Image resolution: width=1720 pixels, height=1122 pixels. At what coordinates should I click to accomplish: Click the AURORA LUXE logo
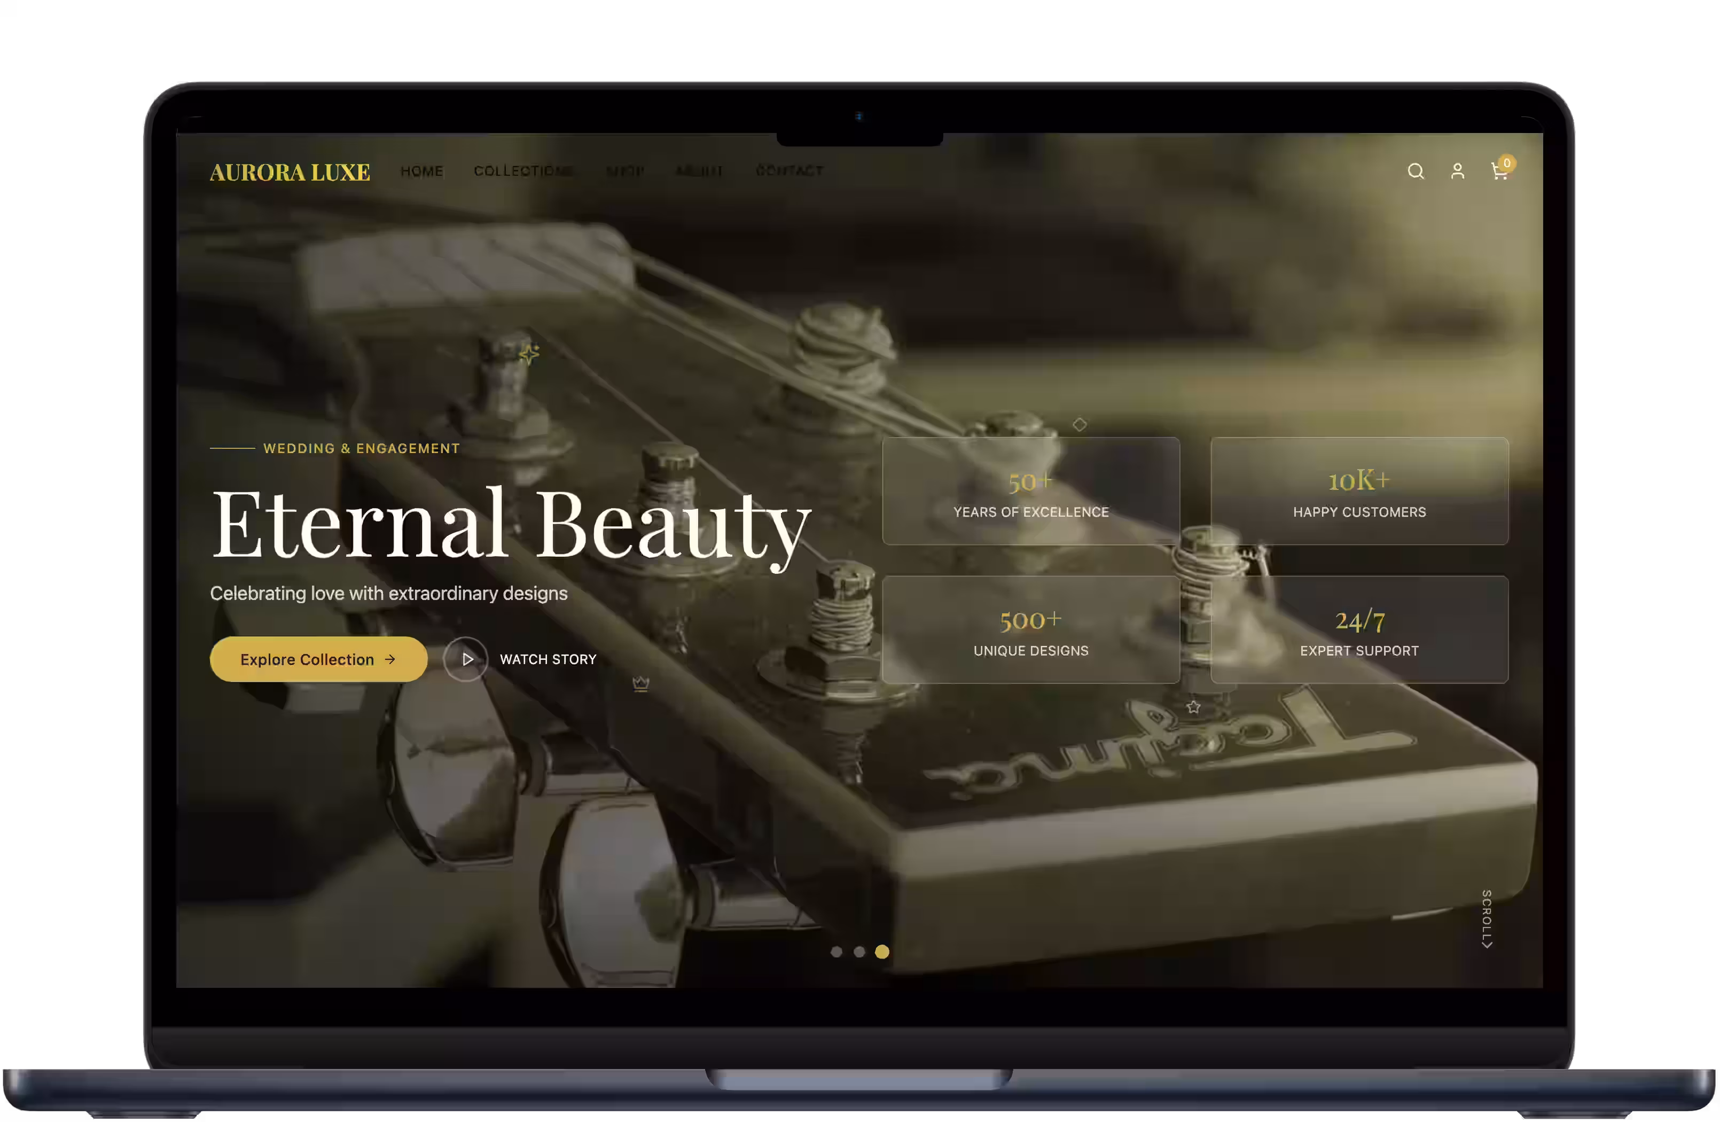pyautogui.click(x=290, y=172)
